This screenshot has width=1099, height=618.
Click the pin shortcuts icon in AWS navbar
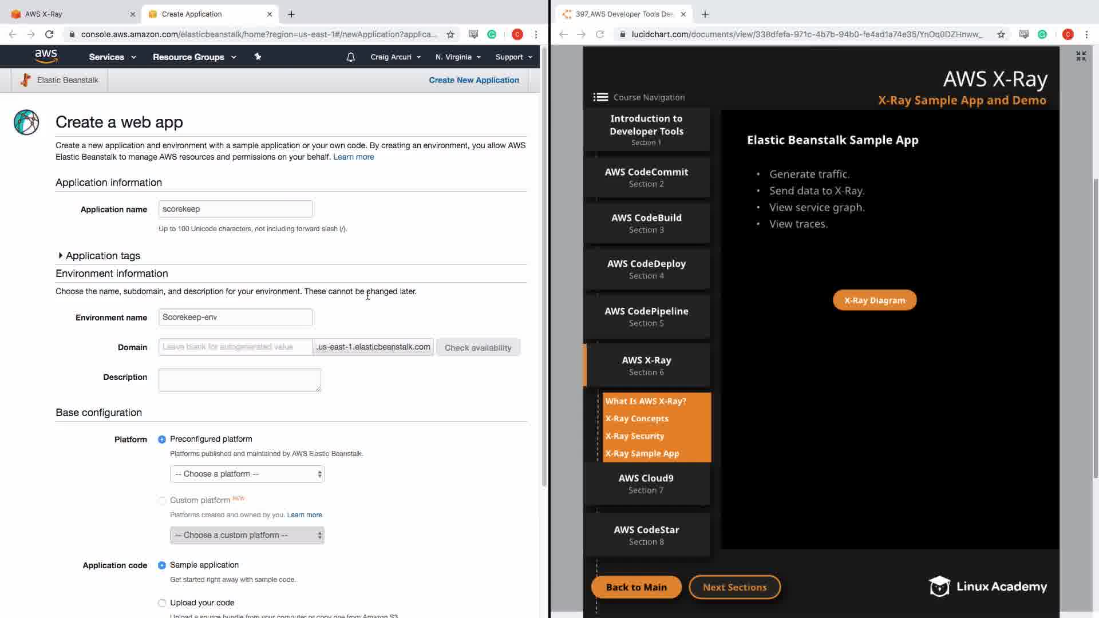click(x=258, y=57)
